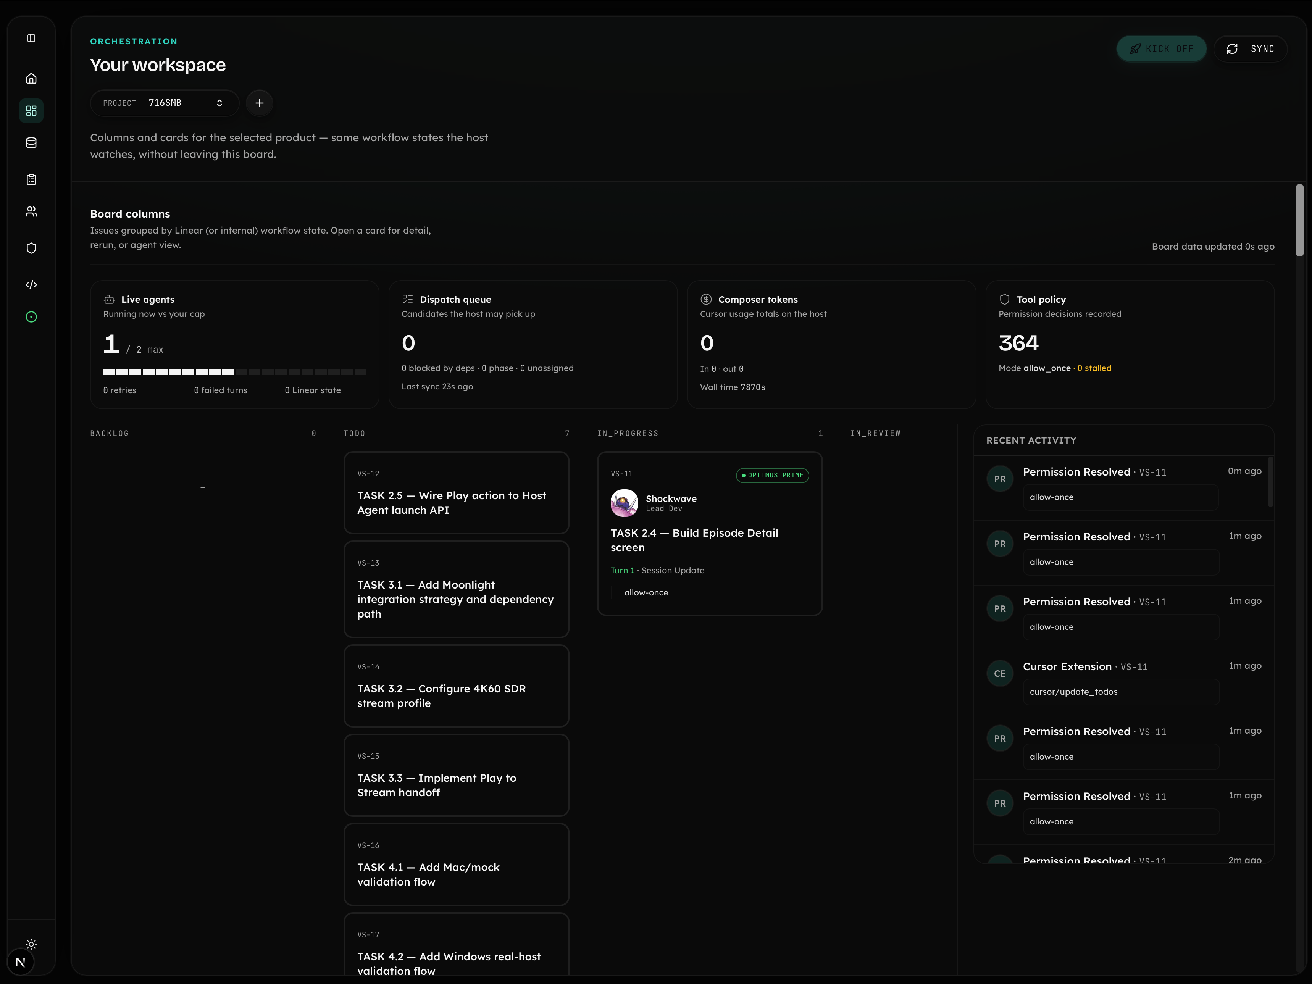Screen dimensions: 1312x984
Task: Open card VS-12 Task 2.5
Action: tap(456, 493)
